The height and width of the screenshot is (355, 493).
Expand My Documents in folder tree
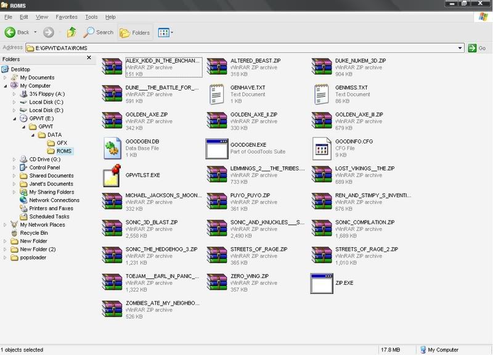pyautogui.click(x=5, y=78)
